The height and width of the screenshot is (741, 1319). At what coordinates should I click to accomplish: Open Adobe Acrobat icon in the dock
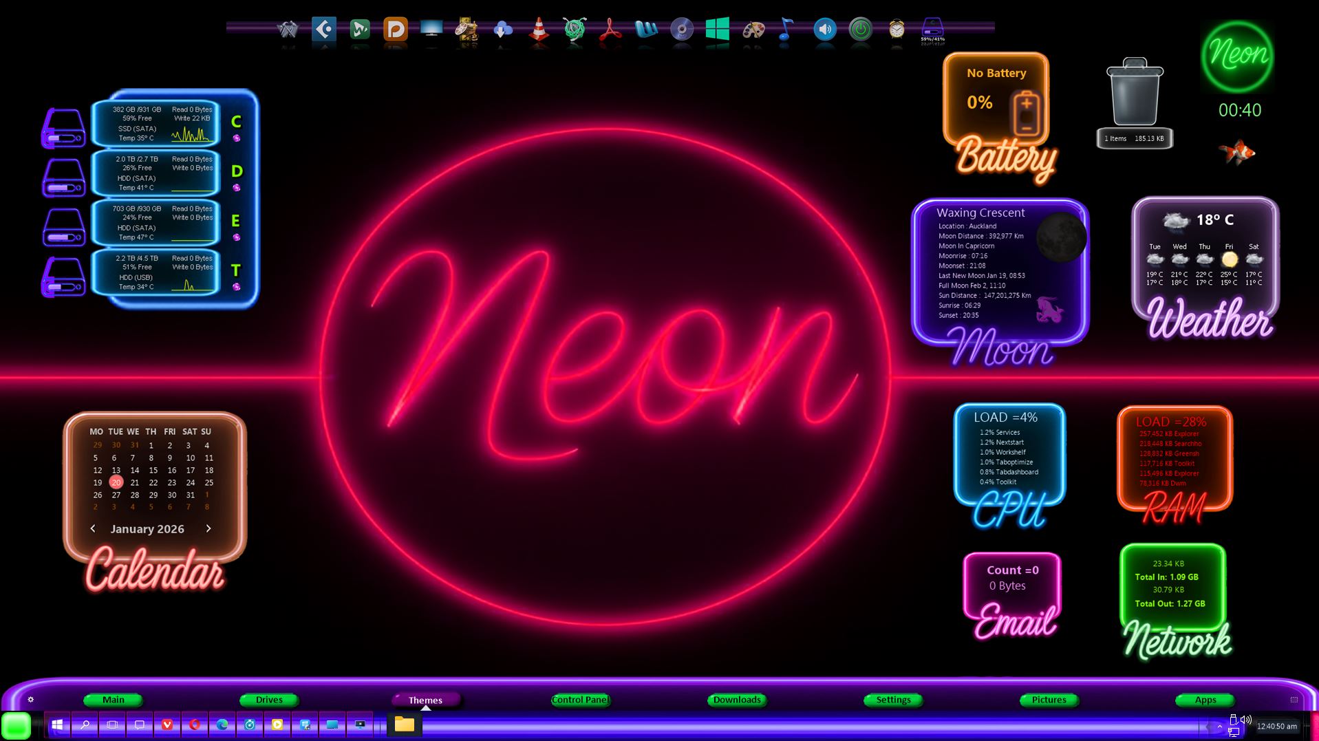point(610,30)
